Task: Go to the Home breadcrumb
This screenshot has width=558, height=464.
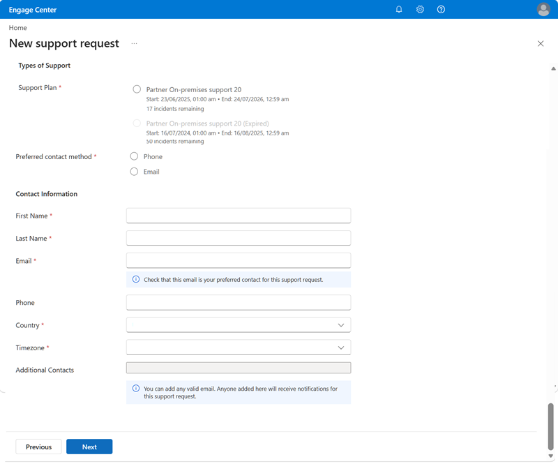Action: click(18, 28)
